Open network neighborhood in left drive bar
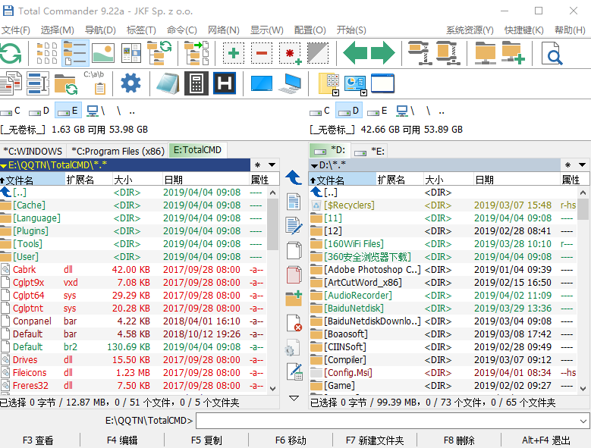Image resolution: width=591 pixels, height=448 pixels. 96,111
